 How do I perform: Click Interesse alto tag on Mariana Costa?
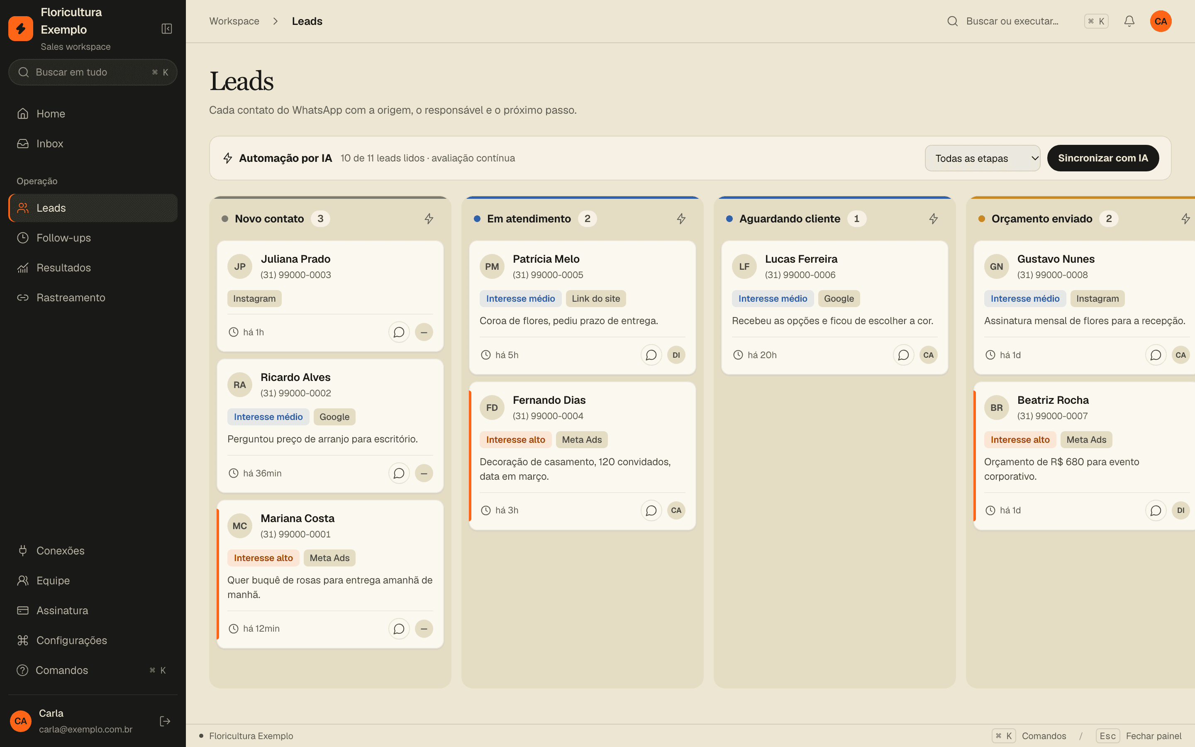point(263,558)
